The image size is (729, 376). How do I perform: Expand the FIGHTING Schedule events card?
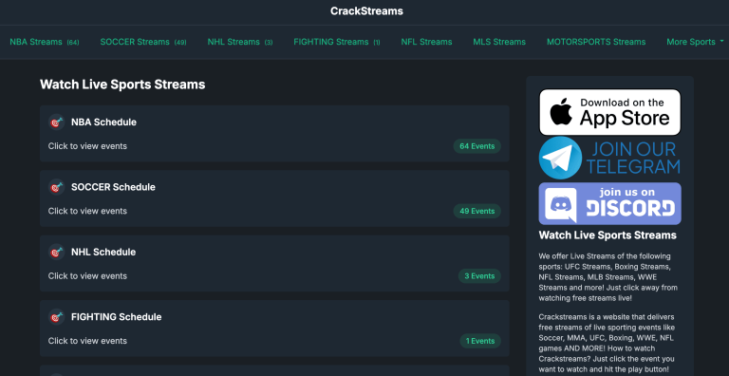click(274, 329)
